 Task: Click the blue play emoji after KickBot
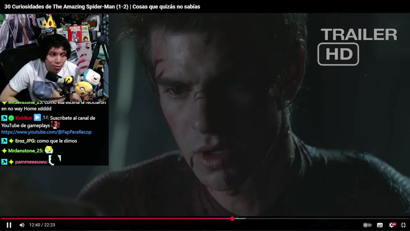point(37,117)
